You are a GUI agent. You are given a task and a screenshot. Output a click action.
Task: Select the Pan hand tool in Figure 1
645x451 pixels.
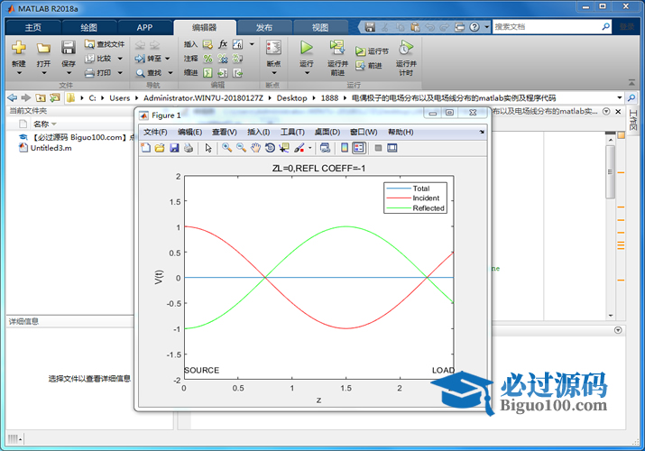click(x=255, y=148)
